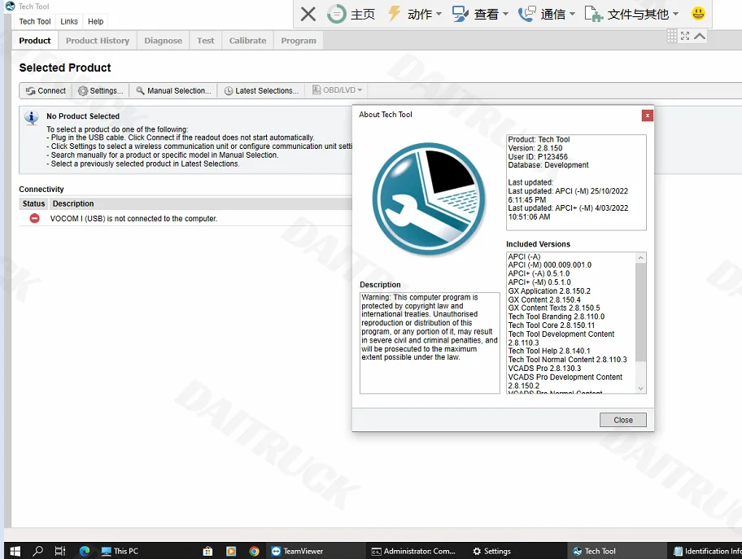Click the taskbar search magnifier icon
Screen dimensions: 742x559
pyautogui.click(x=37, y=551)
